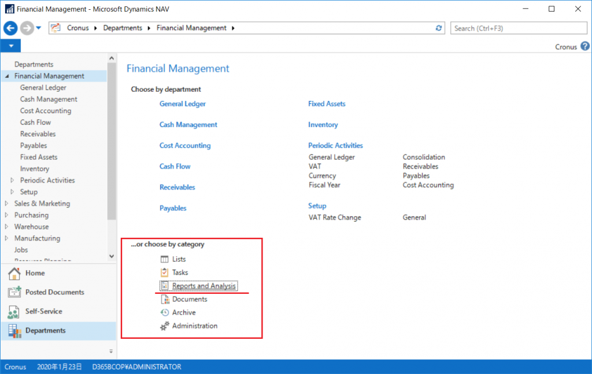The width and height of the screenshot is (592, 374).
Task: Select VAT under Periodic Activities
Action: tap(315, 166)
